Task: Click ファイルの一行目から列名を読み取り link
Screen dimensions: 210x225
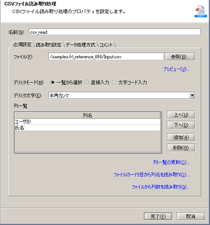Action: click(151, 175)
